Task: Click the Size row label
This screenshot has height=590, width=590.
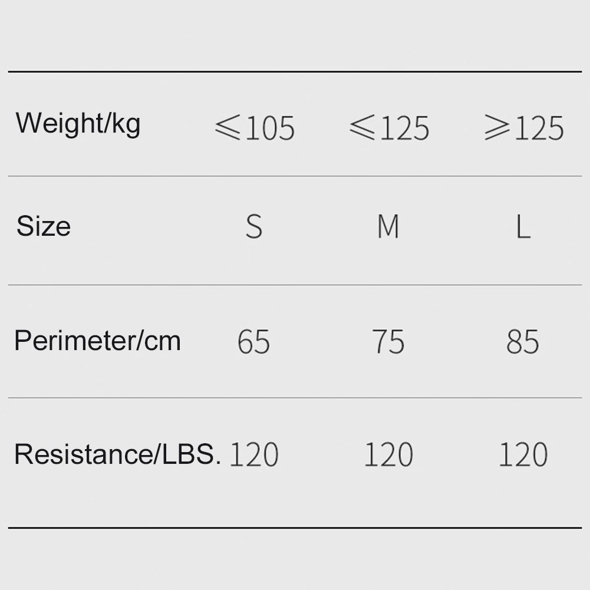Action: pyautogui.click(x=44, y=226)
